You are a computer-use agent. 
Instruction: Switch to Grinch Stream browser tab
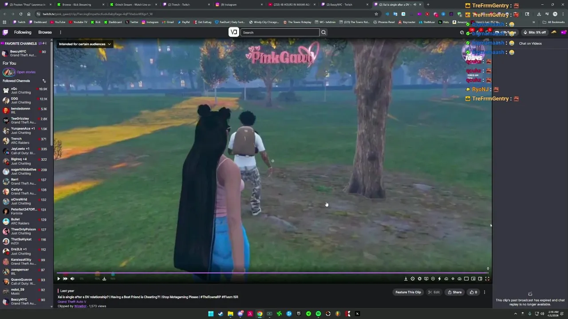point(133,4)
